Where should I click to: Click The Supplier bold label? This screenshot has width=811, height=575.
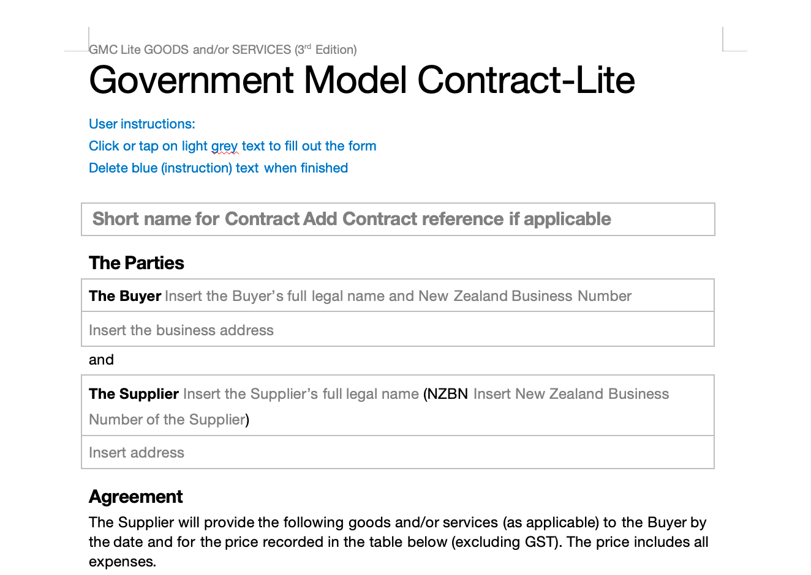click(x=134, y=394)
